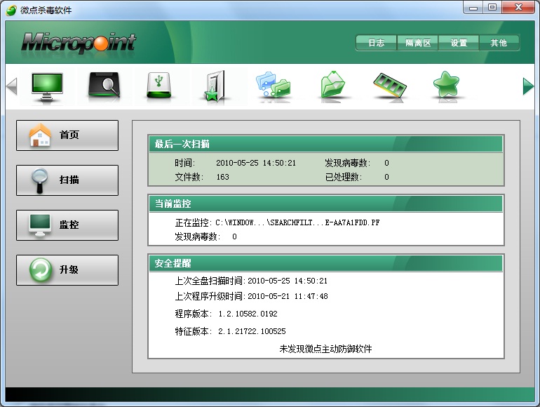Click last upgrade time 2010-05-21 11:47:48
The width and height of the screenshot is (540, 407).
click(288, 296)
